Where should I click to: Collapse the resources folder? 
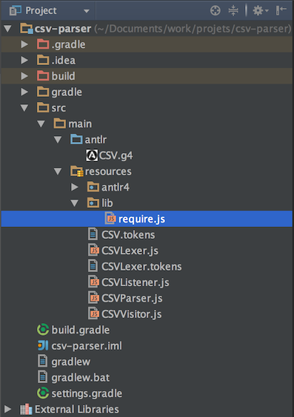coord(58,172)
